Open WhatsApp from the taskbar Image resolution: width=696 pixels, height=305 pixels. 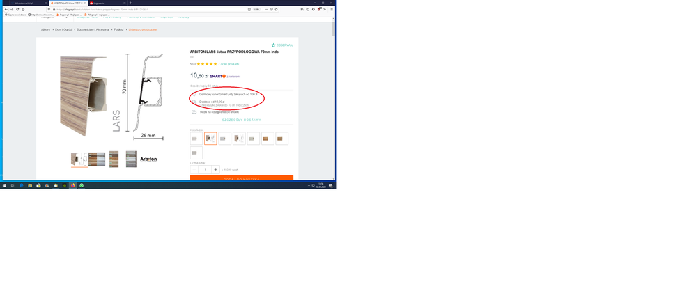82,185
